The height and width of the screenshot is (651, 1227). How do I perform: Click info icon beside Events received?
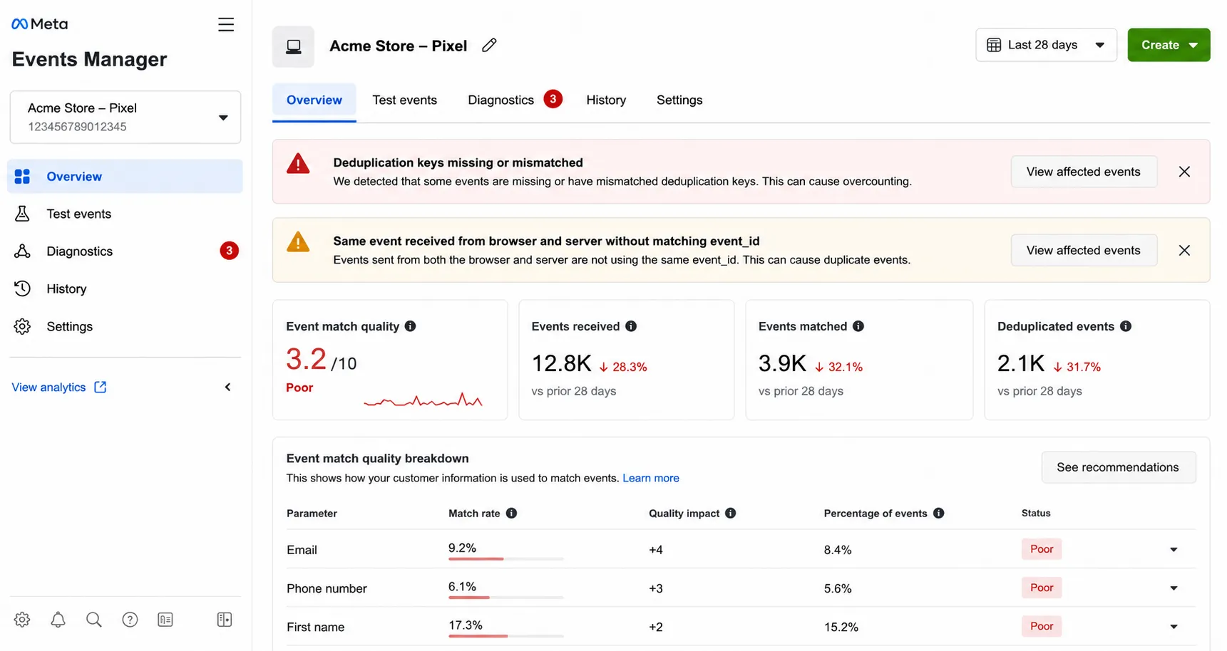pyautogui.click(x=631, y=326)
